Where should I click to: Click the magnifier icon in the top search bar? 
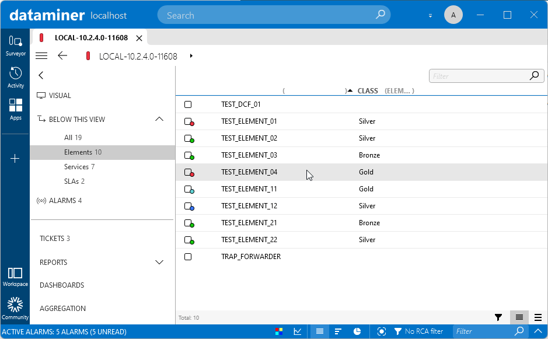click(380, 15)
